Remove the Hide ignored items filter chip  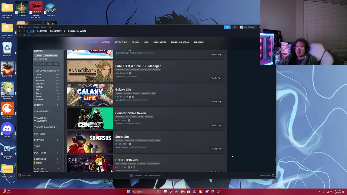coord(51,55)
